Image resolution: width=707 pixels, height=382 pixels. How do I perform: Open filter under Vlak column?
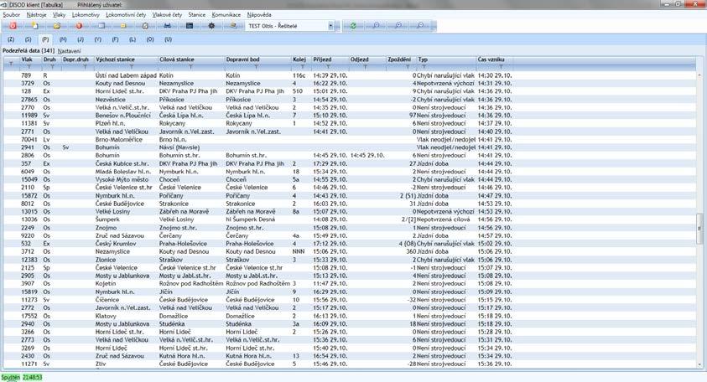click(x=29, y=67)
